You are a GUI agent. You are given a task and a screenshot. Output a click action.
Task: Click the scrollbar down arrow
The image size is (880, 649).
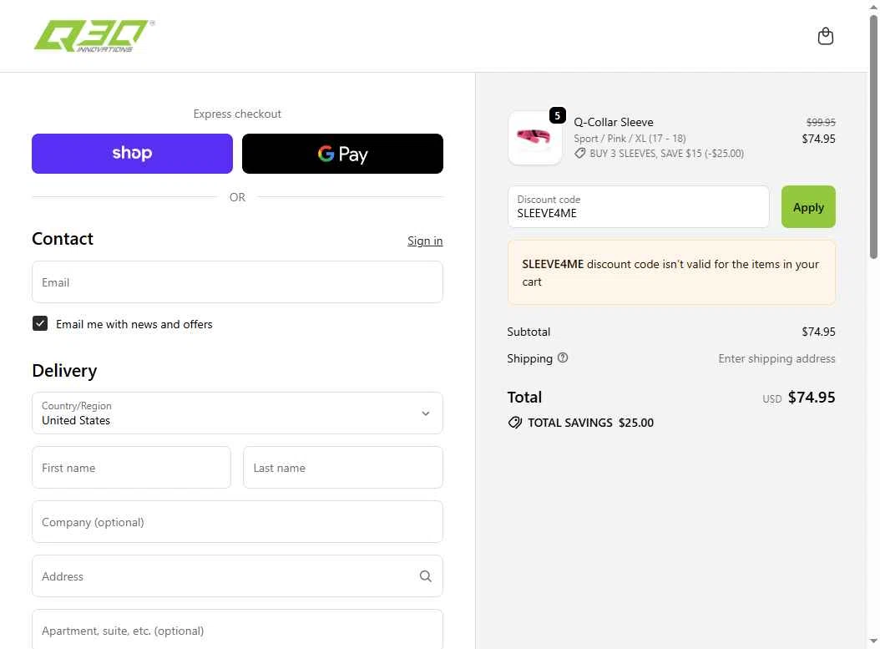pyautogui.click(x=873, y=641)
